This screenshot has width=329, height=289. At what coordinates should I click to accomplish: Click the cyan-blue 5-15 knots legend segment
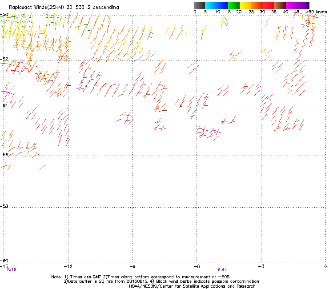pyautogui.click(x=217, y=5)
